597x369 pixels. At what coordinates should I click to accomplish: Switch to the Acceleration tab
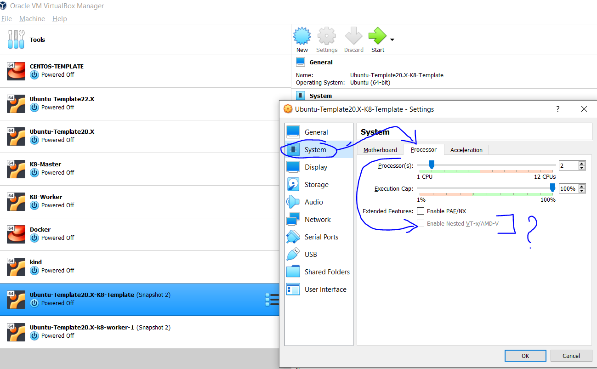click(x=466, y=150)
